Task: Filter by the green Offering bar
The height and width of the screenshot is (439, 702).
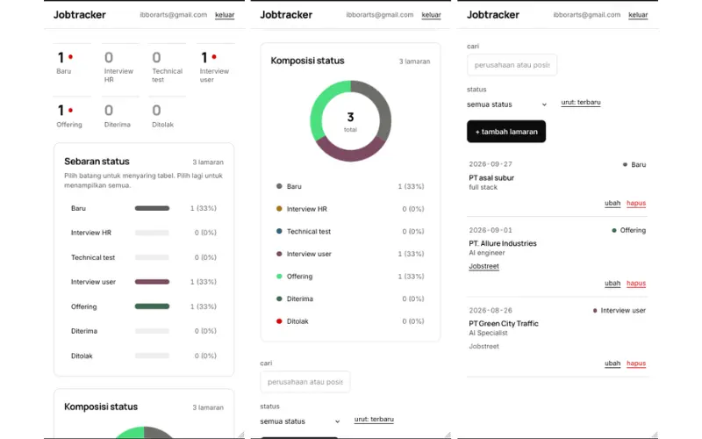Action: click(x=152, y=306)
